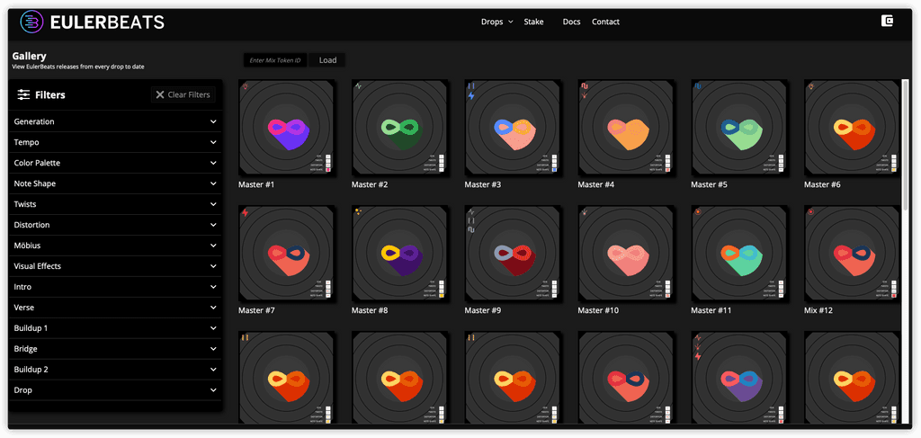Viewport: 921px width, 438px height.
Task: Open the Master #11 teal heart thumbnail
Action: coord(739,253)
